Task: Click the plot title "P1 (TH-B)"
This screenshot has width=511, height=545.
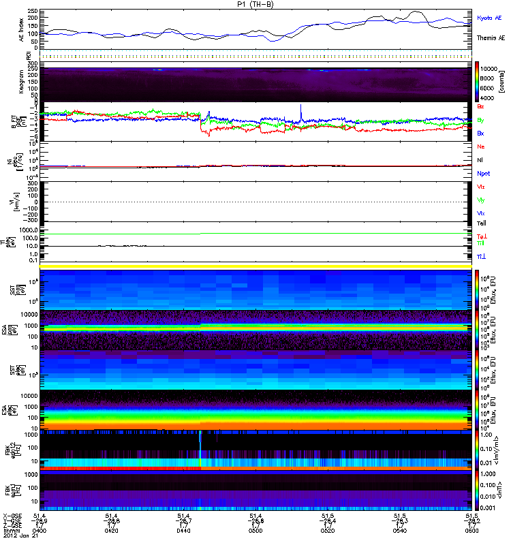Action: point(255,4)
